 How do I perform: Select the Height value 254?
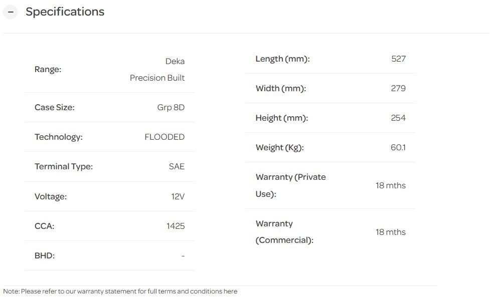398,118
